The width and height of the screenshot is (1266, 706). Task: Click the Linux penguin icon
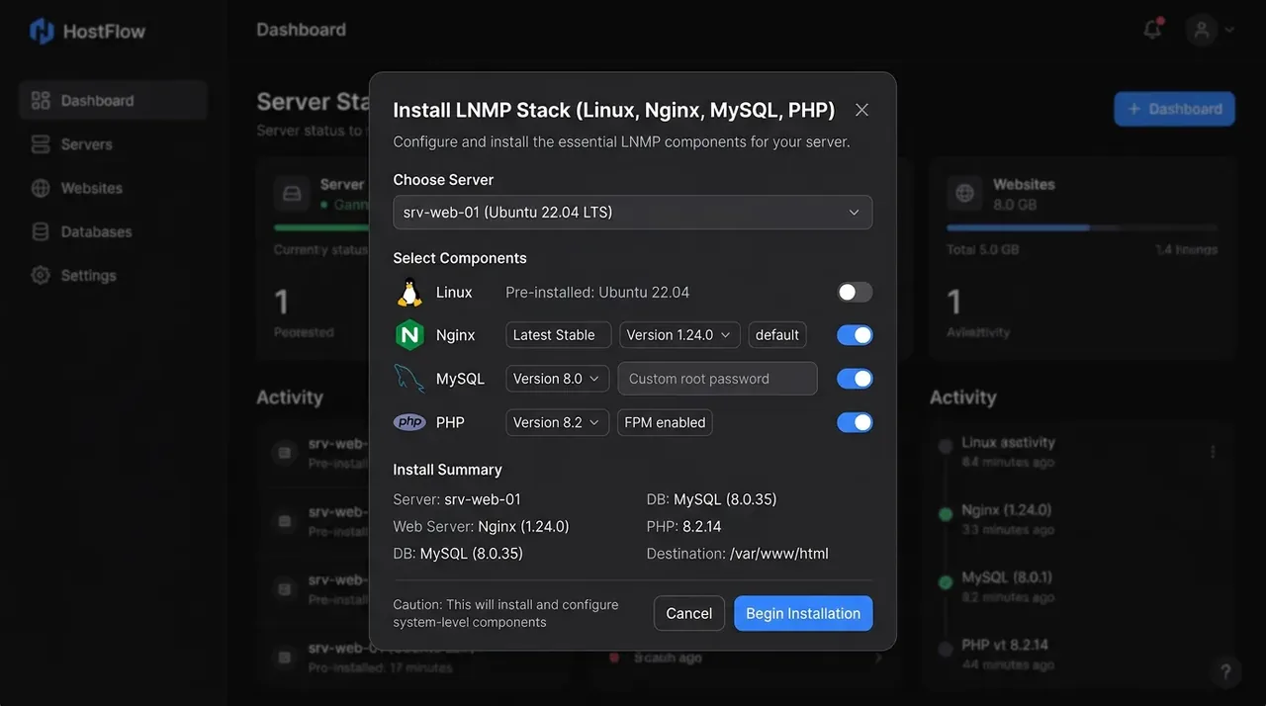point(409,293)
